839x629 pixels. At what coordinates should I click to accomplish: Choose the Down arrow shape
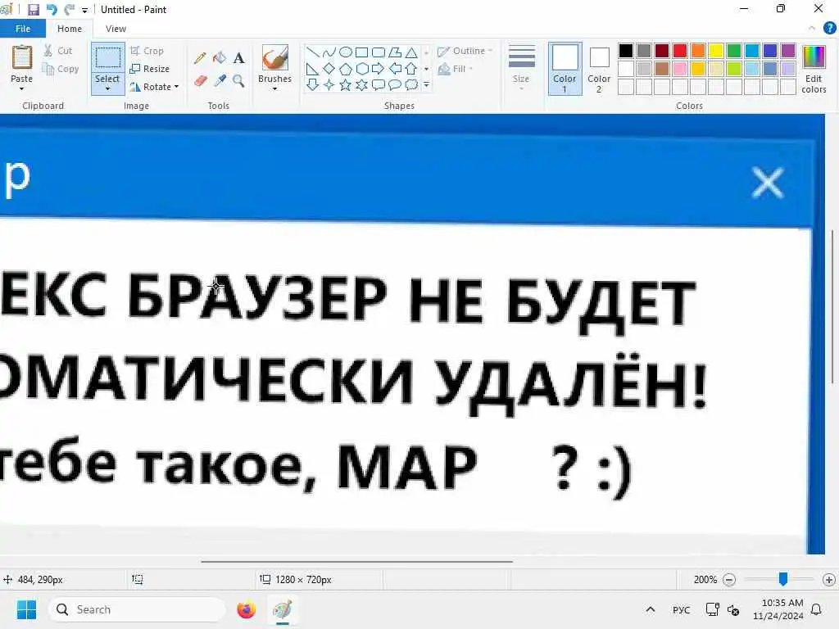(x=313, y=84)
